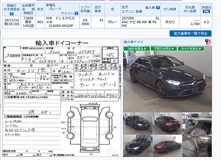Screen dimensions: 221x160
Task: Click equipment text AAC ナビ SR AW 革 PS
Action: point(139,22)
